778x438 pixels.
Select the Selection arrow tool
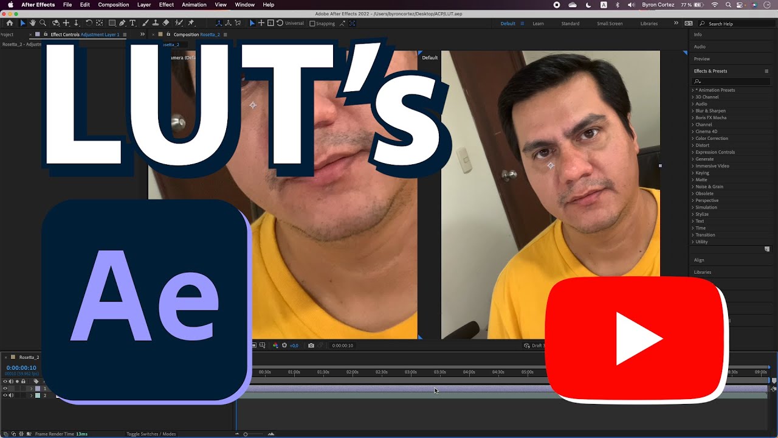(x=22, y=23)
